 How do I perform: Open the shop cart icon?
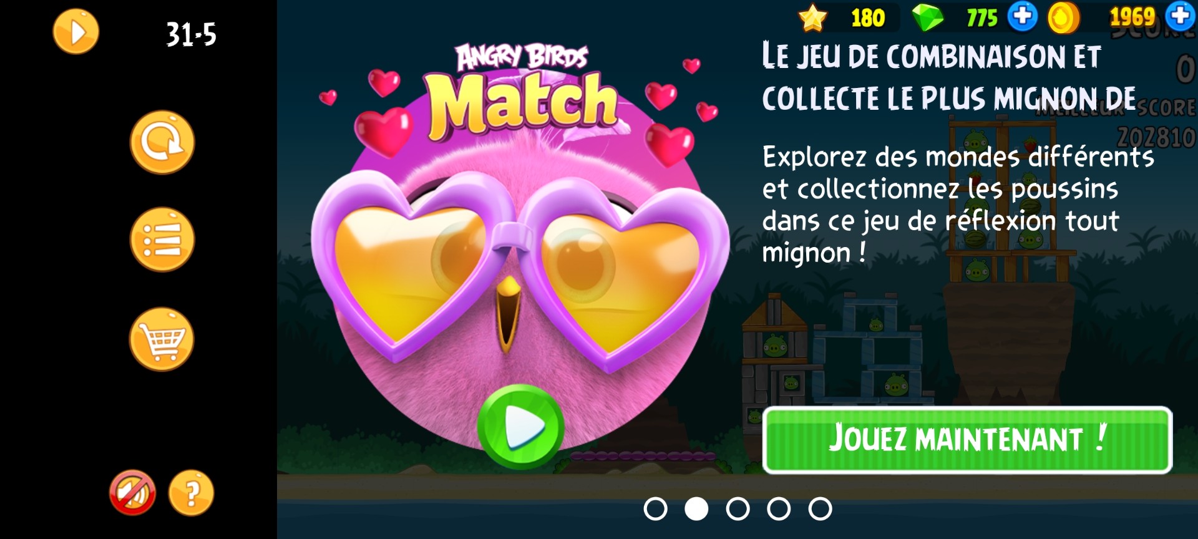[162, 339]
